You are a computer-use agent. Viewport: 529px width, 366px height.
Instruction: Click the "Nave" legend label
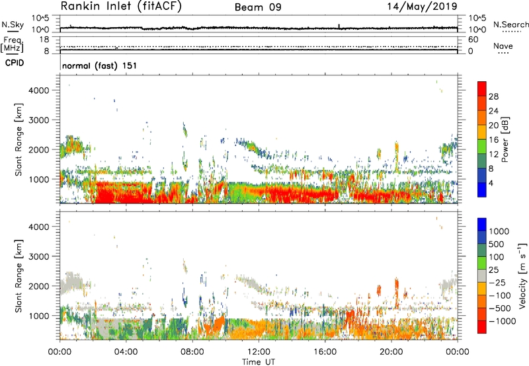click(x=503, y=46)
